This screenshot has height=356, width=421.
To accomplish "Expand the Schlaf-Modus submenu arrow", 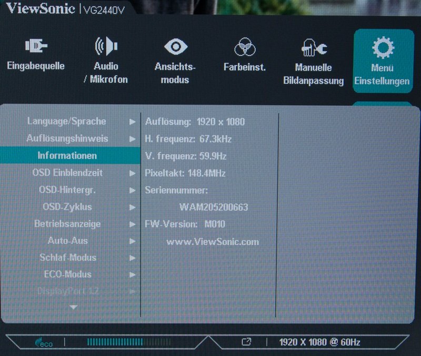I will pos(132,258).
